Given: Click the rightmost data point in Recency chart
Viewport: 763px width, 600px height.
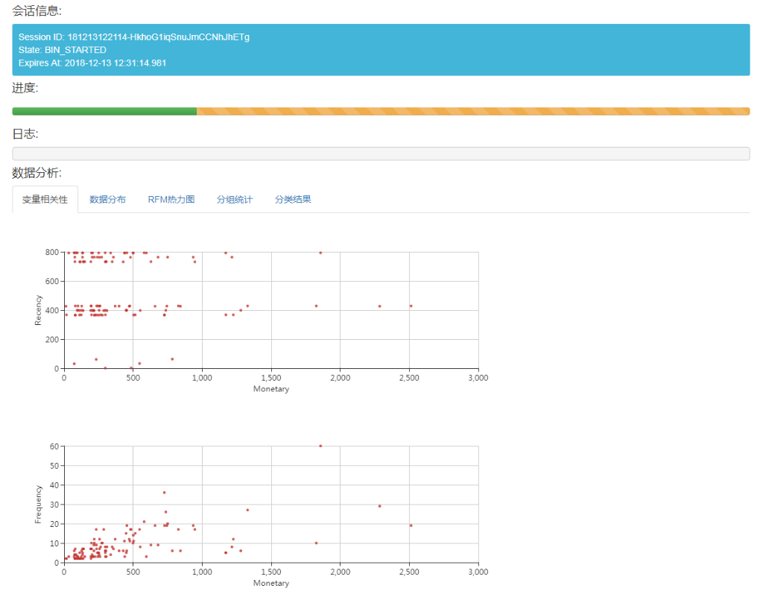Looking at the screenshot, I should point(411,306).
